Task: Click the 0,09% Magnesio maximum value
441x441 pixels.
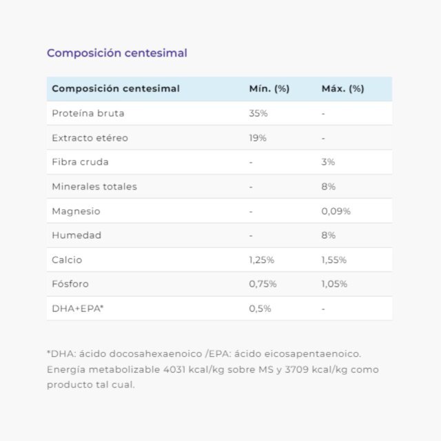Action: [x=336, y=212]
